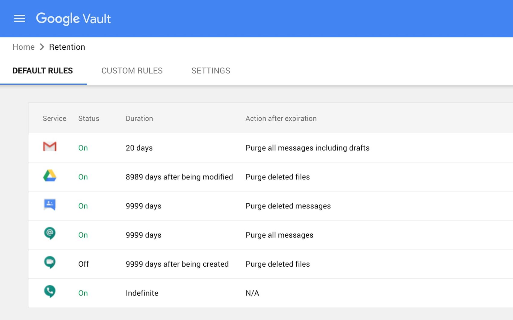Click the Retention breadcrumb item
This screenshot has height=320, width=513.
67,47
